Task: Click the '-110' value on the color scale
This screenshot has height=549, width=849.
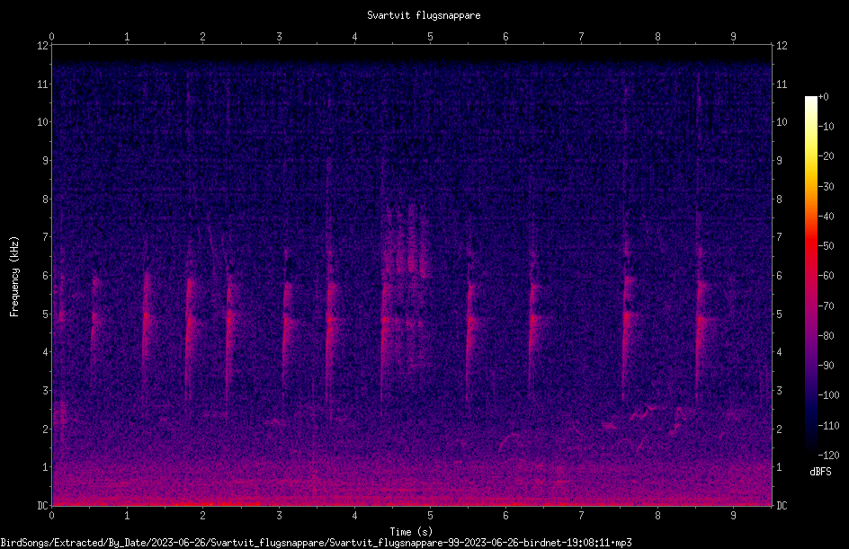Action: coord(828,426)
